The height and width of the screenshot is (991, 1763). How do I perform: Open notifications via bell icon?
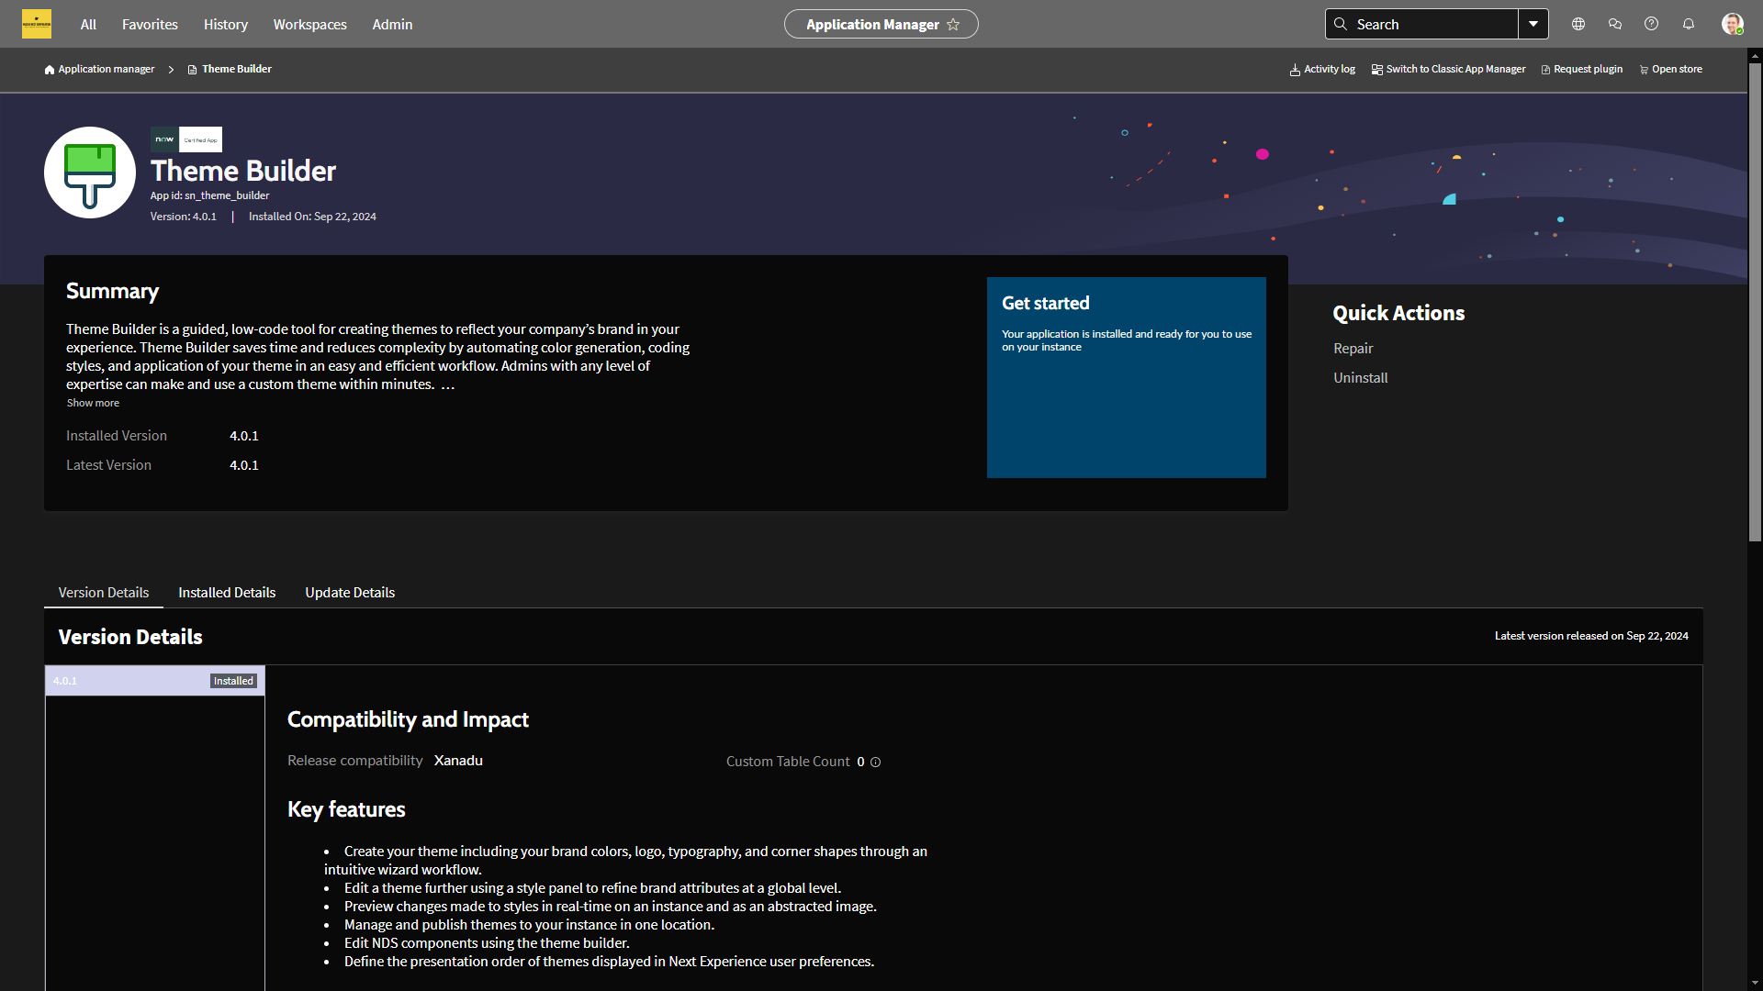click(1689, 24)
